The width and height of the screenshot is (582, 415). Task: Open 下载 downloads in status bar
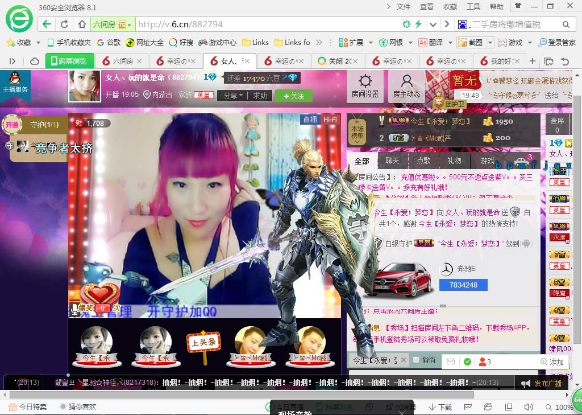click(x=440, y=407)
